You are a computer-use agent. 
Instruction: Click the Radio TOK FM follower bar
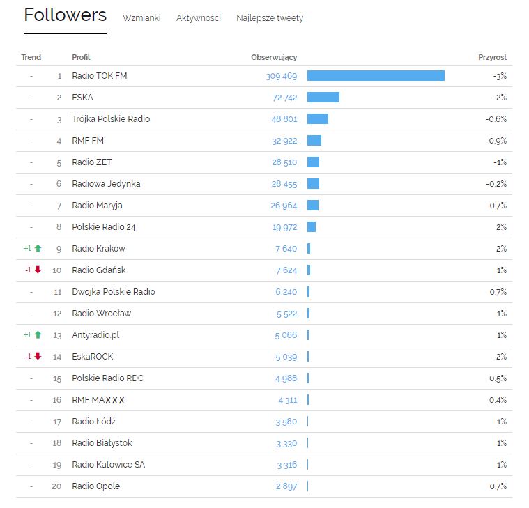tap(376, 76)
